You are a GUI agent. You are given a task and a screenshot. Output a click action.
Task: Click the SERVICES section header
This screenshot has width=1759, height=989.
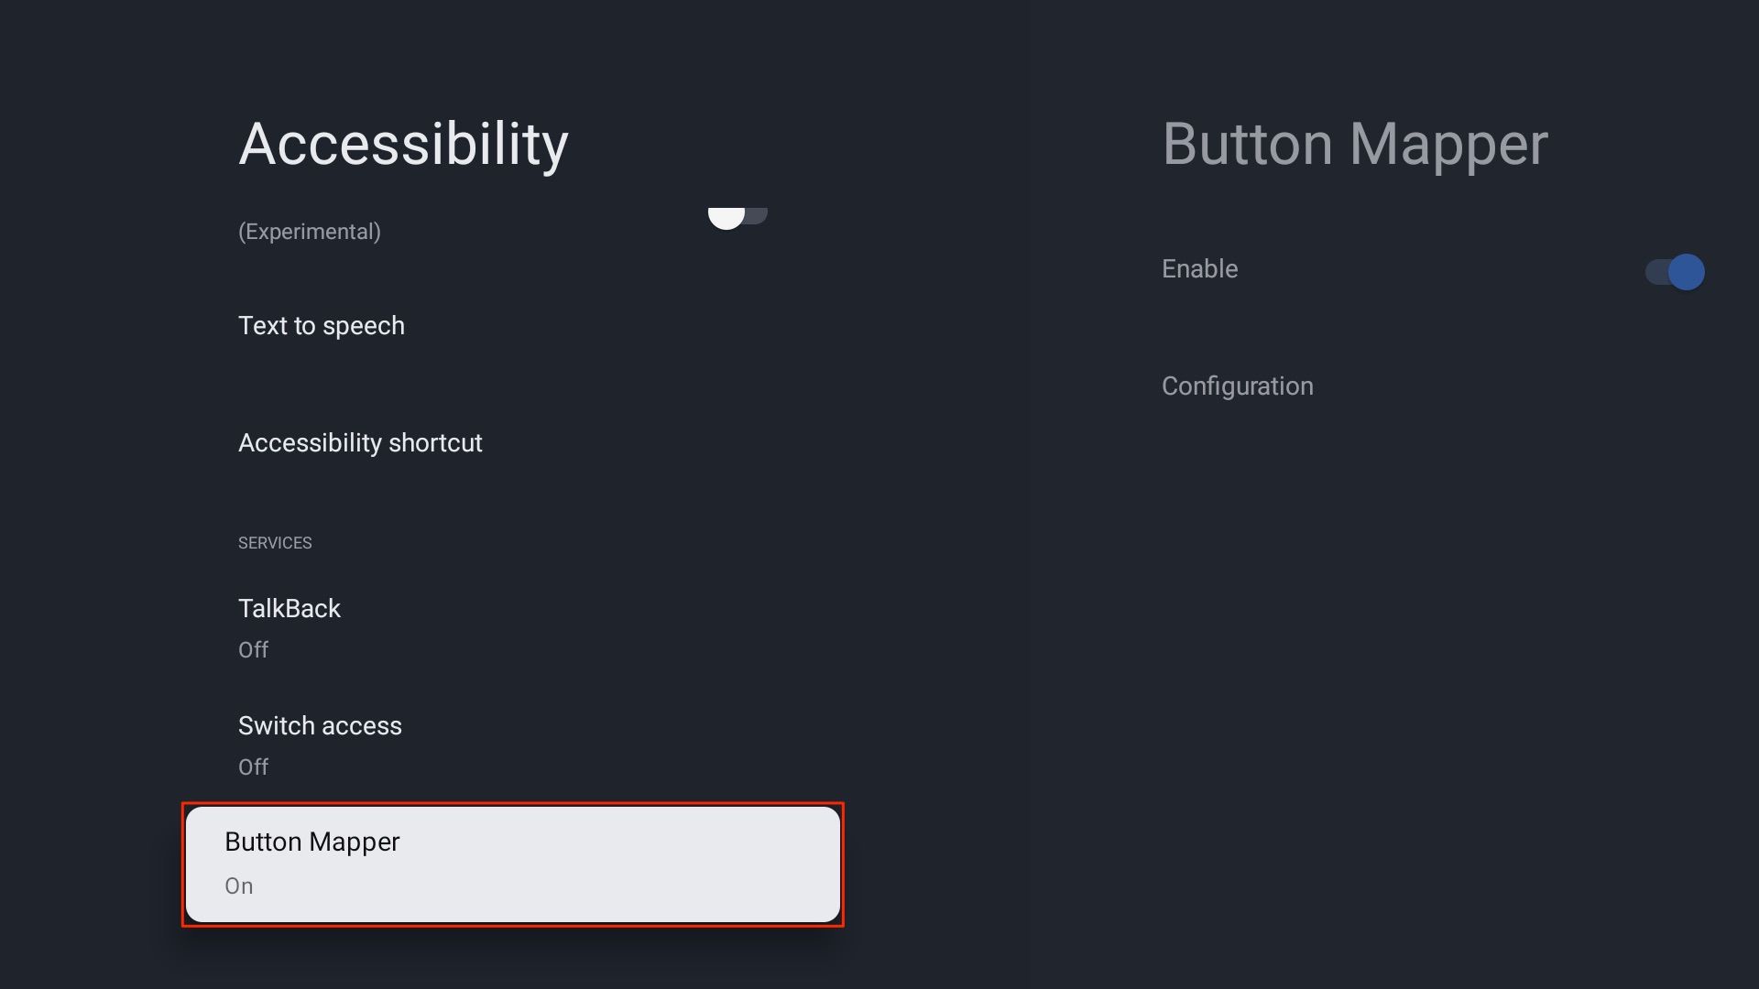(x=274, y=542)
